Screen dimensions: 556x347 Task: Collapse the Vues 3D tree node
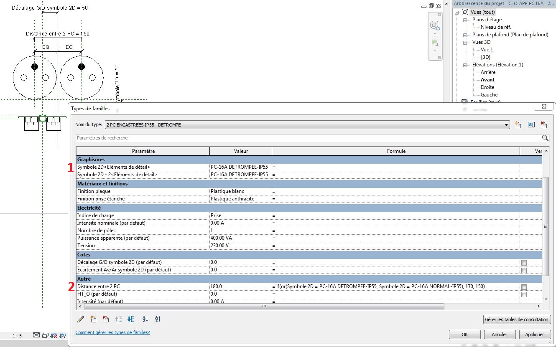pos(465,43)
